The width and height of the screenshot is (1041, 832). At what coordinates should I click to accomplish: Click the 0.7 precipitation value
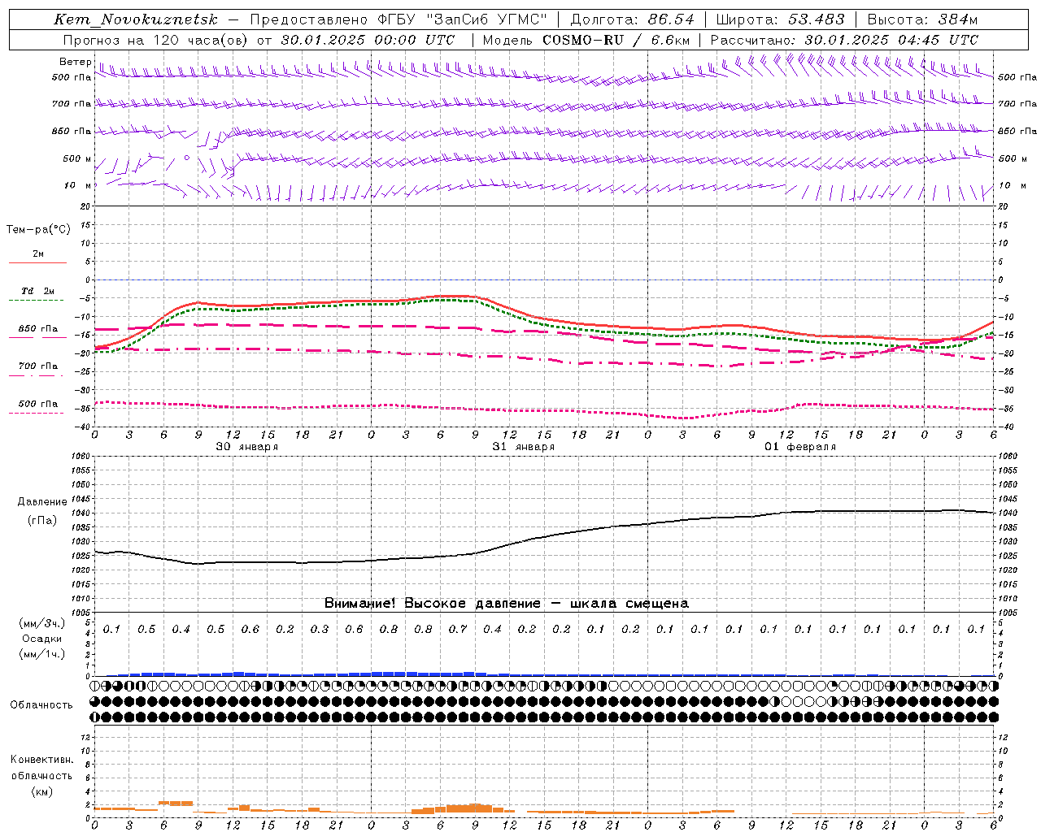pos(458,629)
